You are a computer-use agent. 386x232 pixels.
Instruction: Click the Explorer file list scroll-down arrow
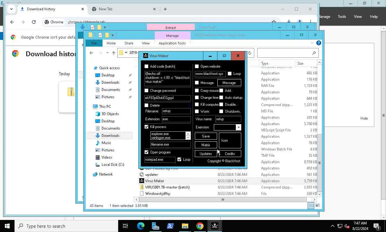point(319,194)
